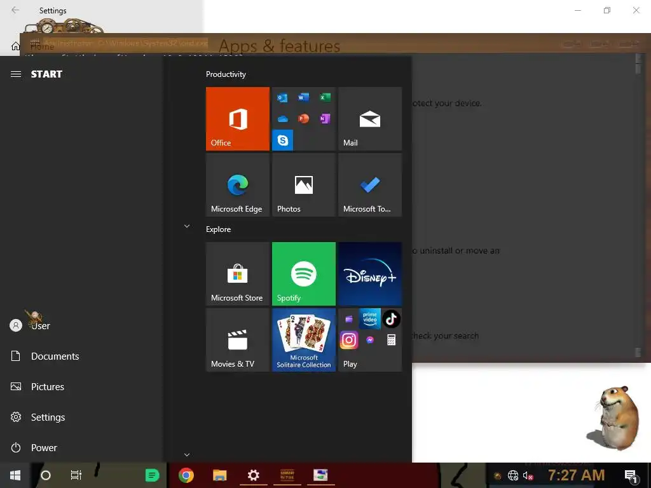Screen dimensions: 651x488
Task: Click the muted volume tray icon
Action: 528,475
